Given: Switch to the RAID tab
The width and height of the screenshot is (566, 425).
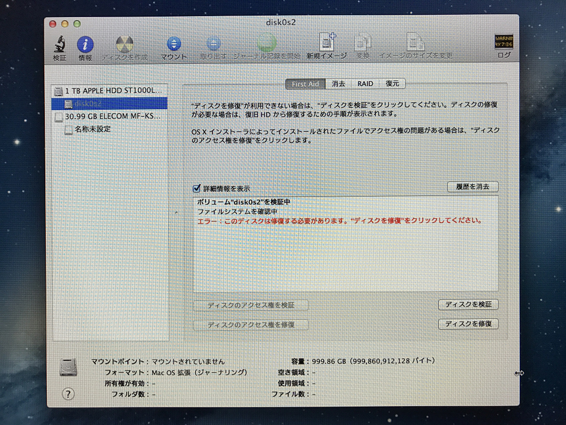Looking at the screenshot, I should point(365,84).
